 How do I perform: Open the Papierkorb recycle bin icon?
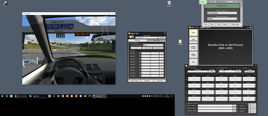[169, 3]
